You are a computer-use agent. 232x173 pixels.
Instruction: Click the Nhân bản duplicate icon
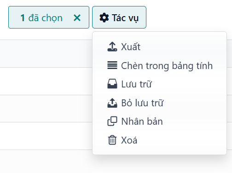[x=112, y=121]
